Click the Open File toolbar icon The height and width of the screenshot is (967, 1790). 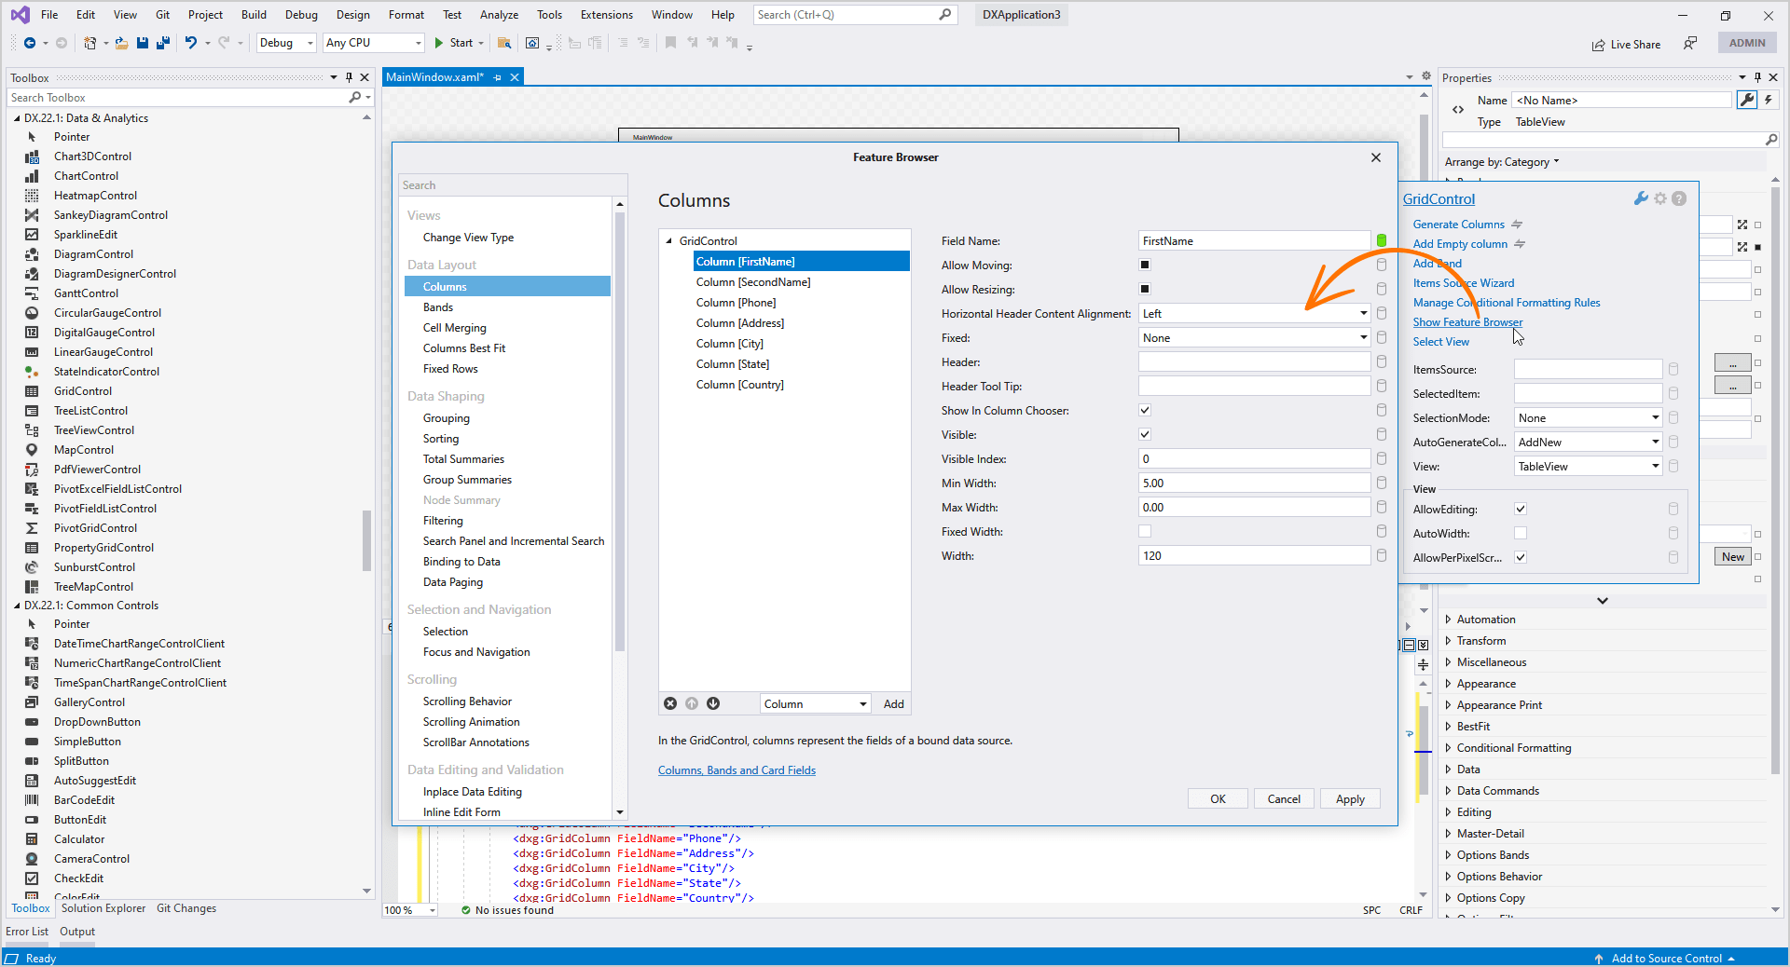pos(121,43)
